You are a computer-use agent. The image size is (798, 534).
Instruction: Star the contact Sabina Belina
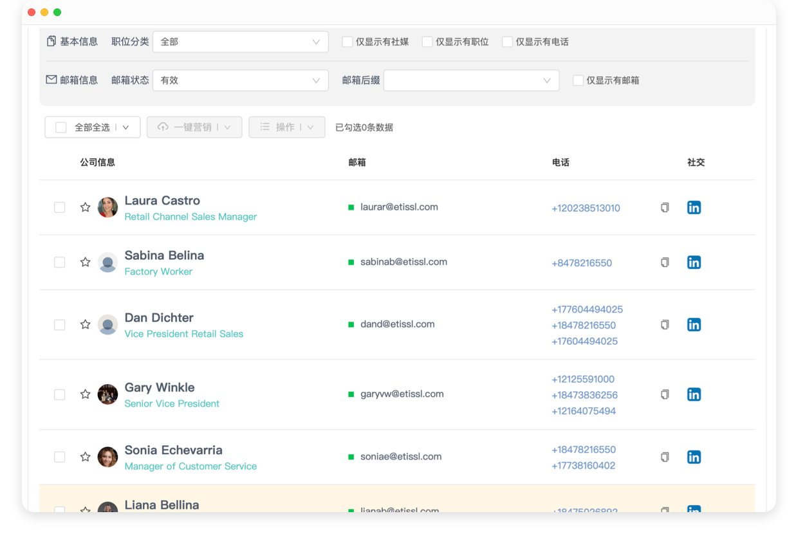tap(85, 262)
